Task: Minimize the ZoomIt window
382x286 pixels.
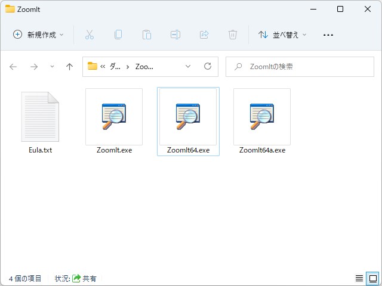Action: pyautogui.click(x=313, y=10)
